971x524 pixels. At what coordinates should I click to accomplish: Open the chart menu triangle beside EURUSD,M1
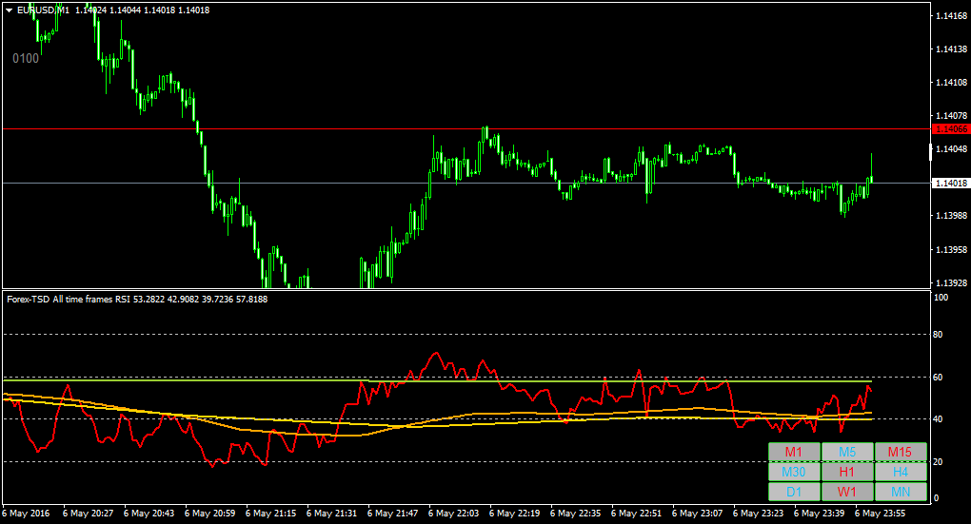pos(10,10)
